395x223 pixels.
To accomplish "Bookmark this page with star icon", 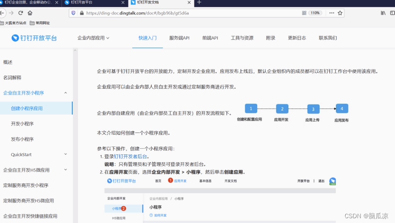I will coord(340,13).
